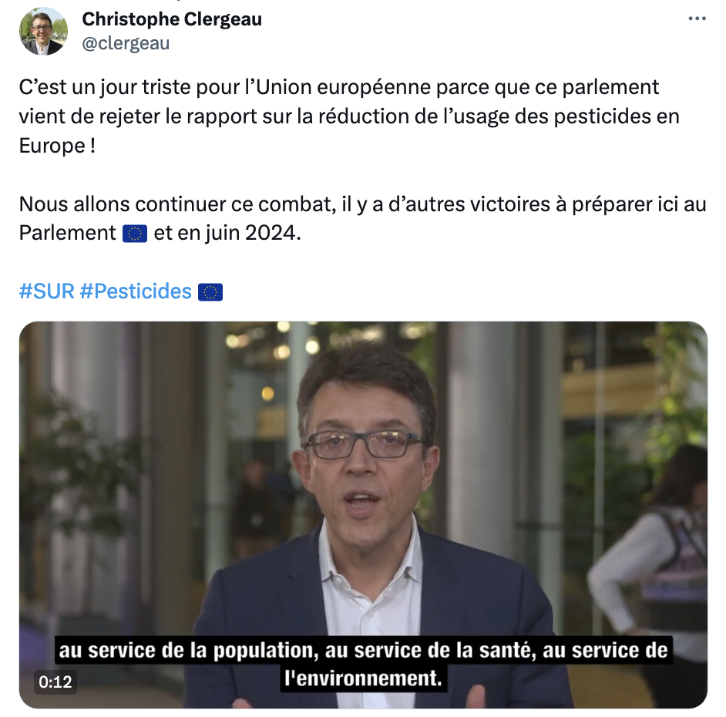Open the #SUR hashtag
This screenshot has height=717, width=726.
coord(46,291)
